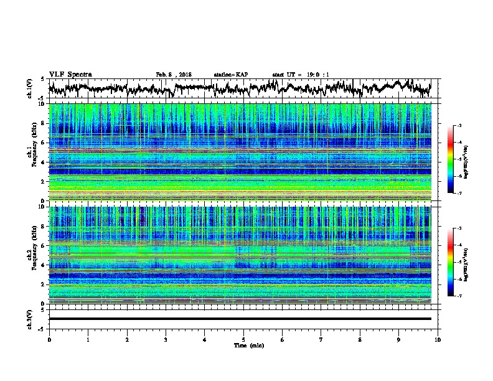This screenshot has width=493, height=381.
Task: Click the ch.1 voltage waveform trace
Action: click(240, 88)
